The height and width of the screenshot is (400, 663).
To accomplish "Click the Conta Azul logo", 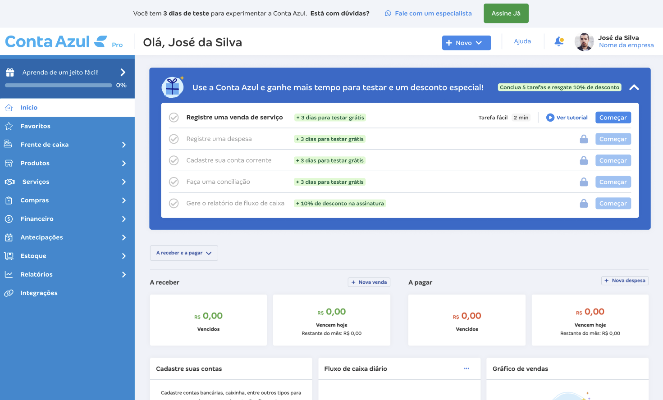I will click(x=56, y=41).
